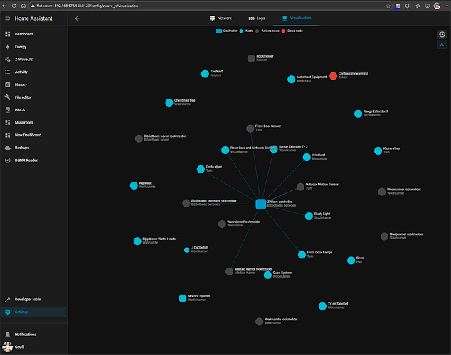Go back with the header arrow

77,18
